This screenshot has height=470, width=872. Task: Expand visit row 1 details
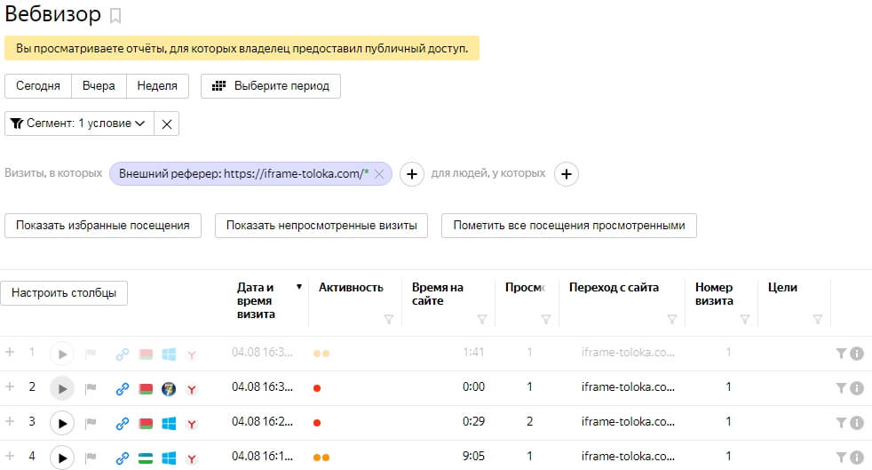click(x=10, y=352)
